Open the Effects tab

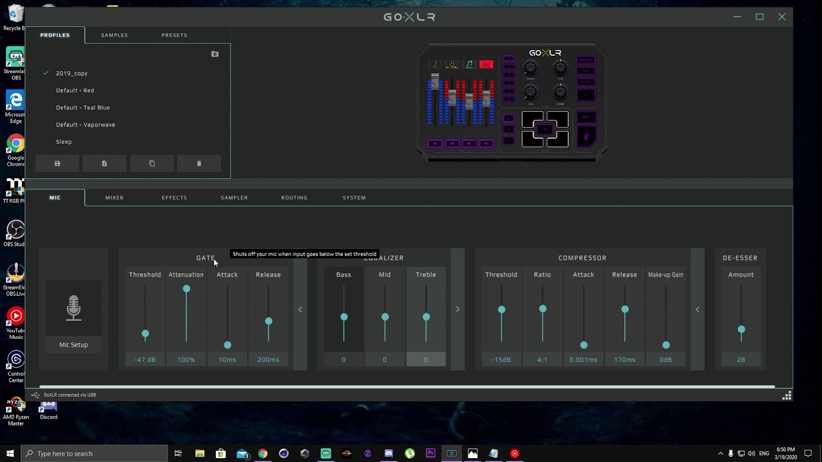coord(174,198)
